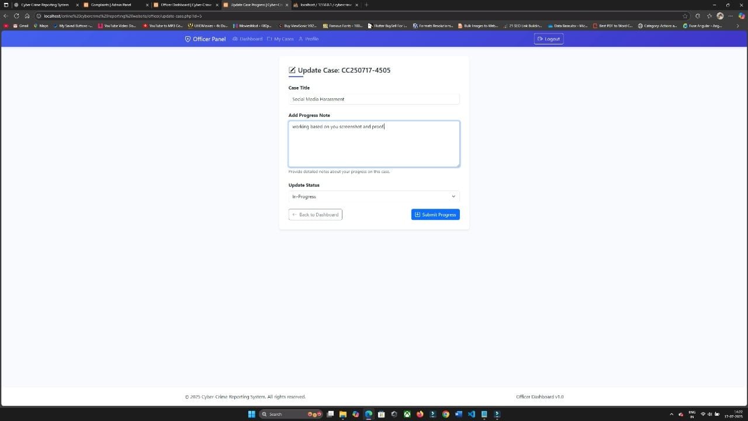Expand the Update Status dropdown
Viewport: 748px width, 421px height.
[373, 196]
